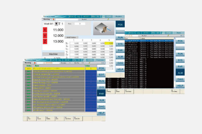202x134 pixels.
Task: Select the highlighted PAR side tab
Action: pos(101,94)
